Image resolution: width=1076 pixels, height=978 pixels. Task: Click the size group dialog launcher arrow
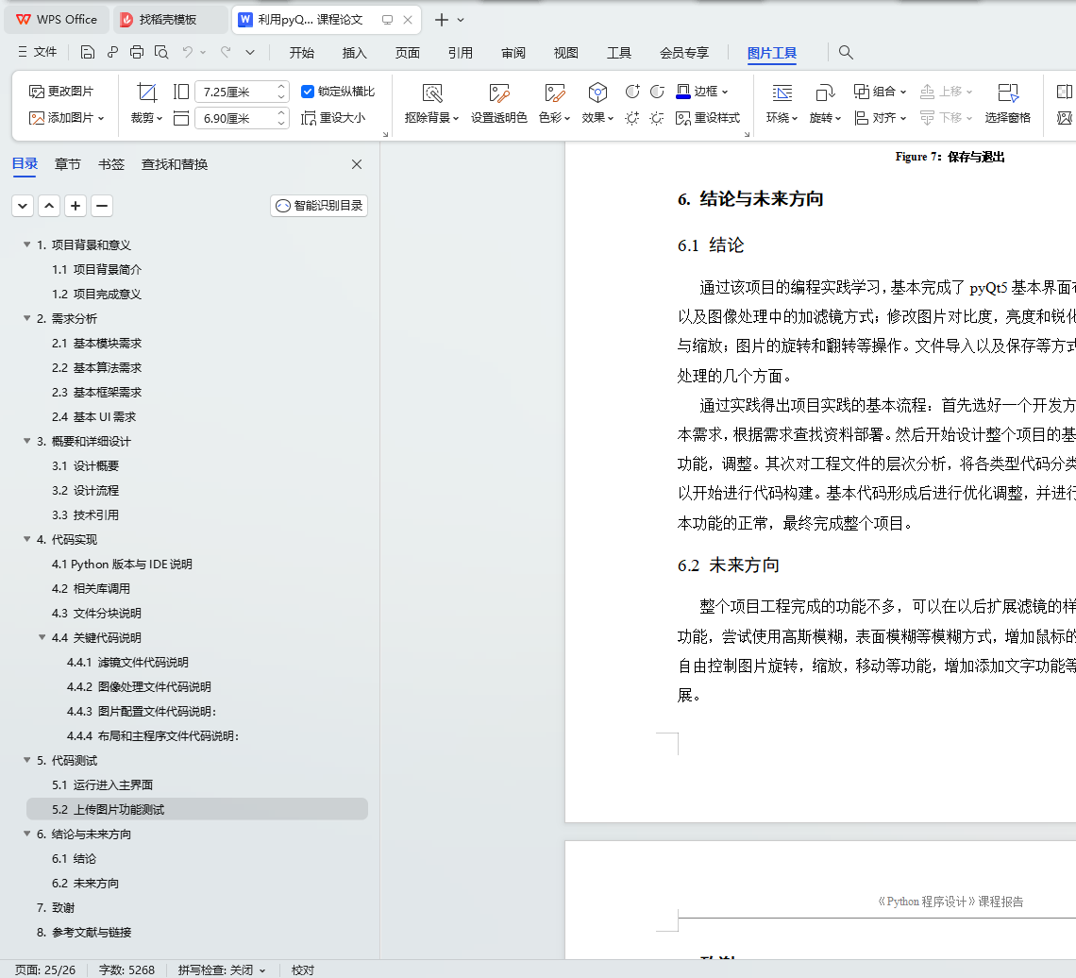[385, 134]
